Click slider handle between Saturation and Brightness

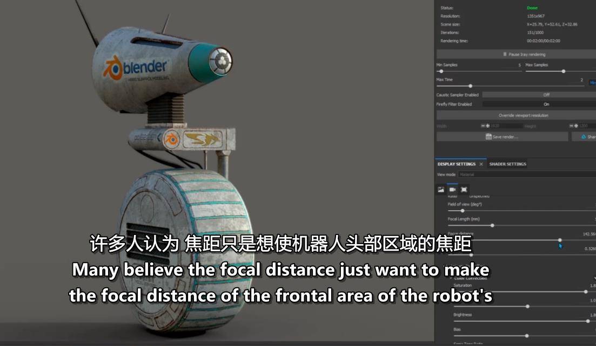point(527,306)
